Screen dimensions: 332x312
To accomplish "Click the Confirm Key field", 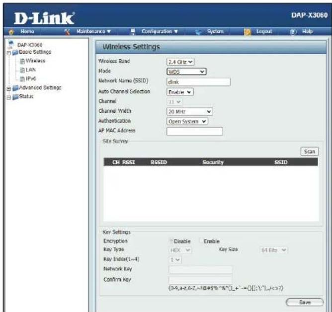I will pyautogui.click(x=200, y=280).
